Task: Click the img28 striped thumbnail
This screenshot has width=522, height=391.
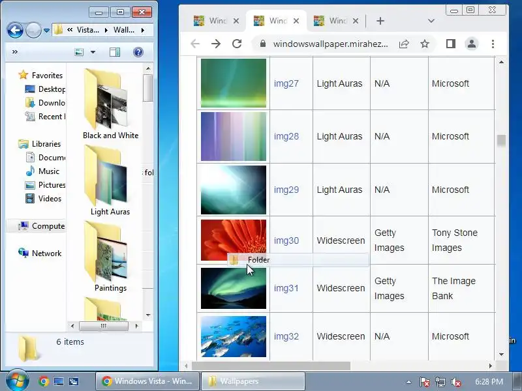Action: [x=234, y=136]
